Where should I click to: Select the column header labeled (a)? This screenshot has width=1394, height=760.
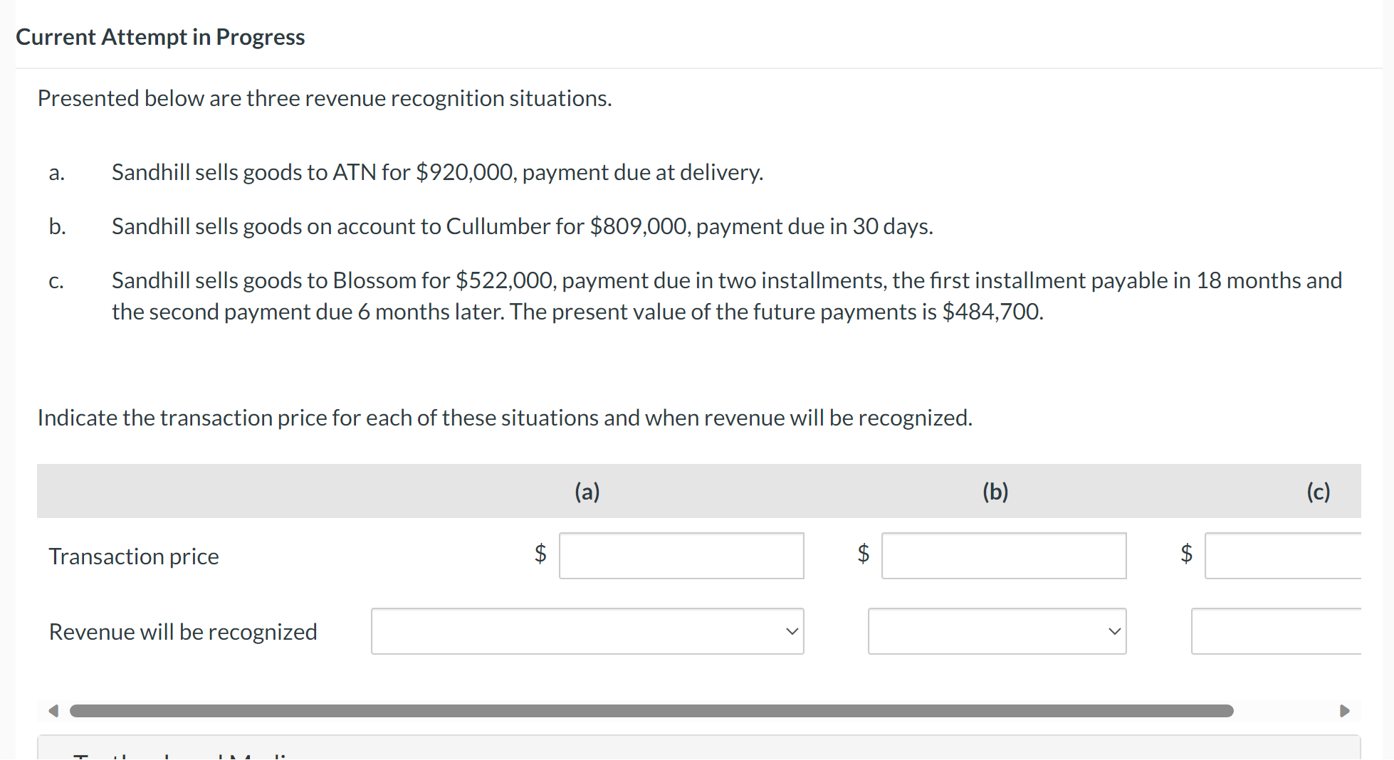586,491
